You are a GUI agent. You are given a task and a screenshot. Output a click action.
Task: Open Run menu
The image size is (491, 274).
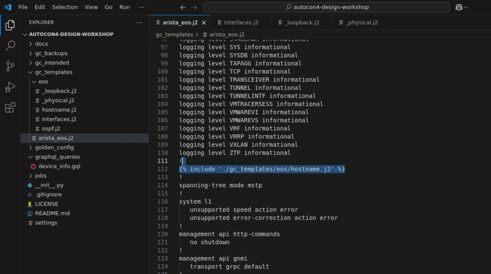click(x=125, y=7)
